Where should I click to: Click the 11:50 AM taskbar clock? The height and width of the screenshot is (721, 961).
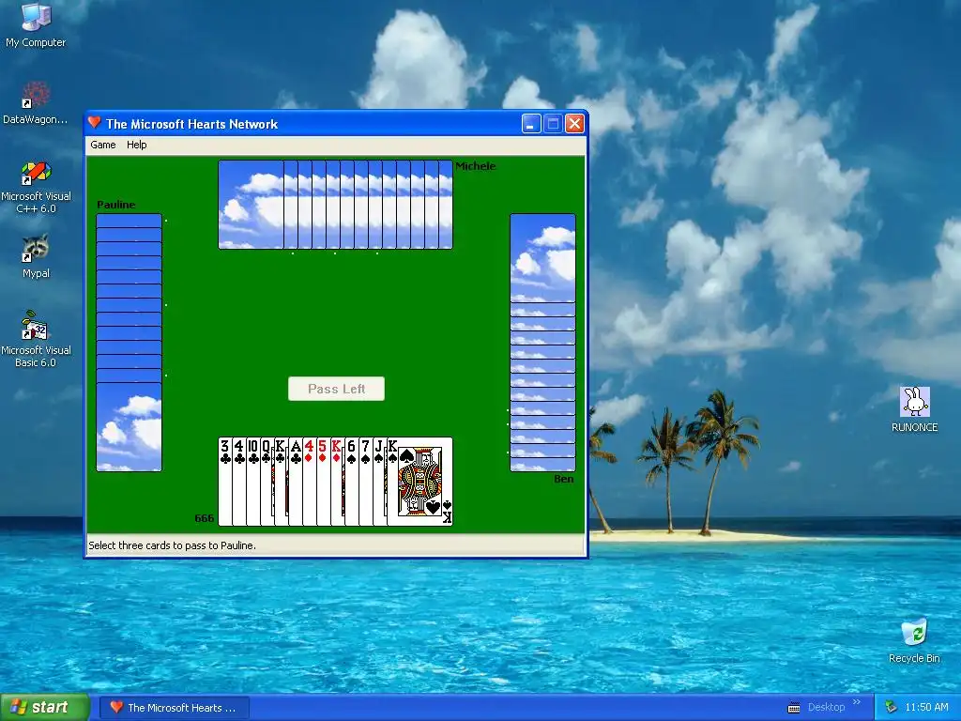coord(926,707)
